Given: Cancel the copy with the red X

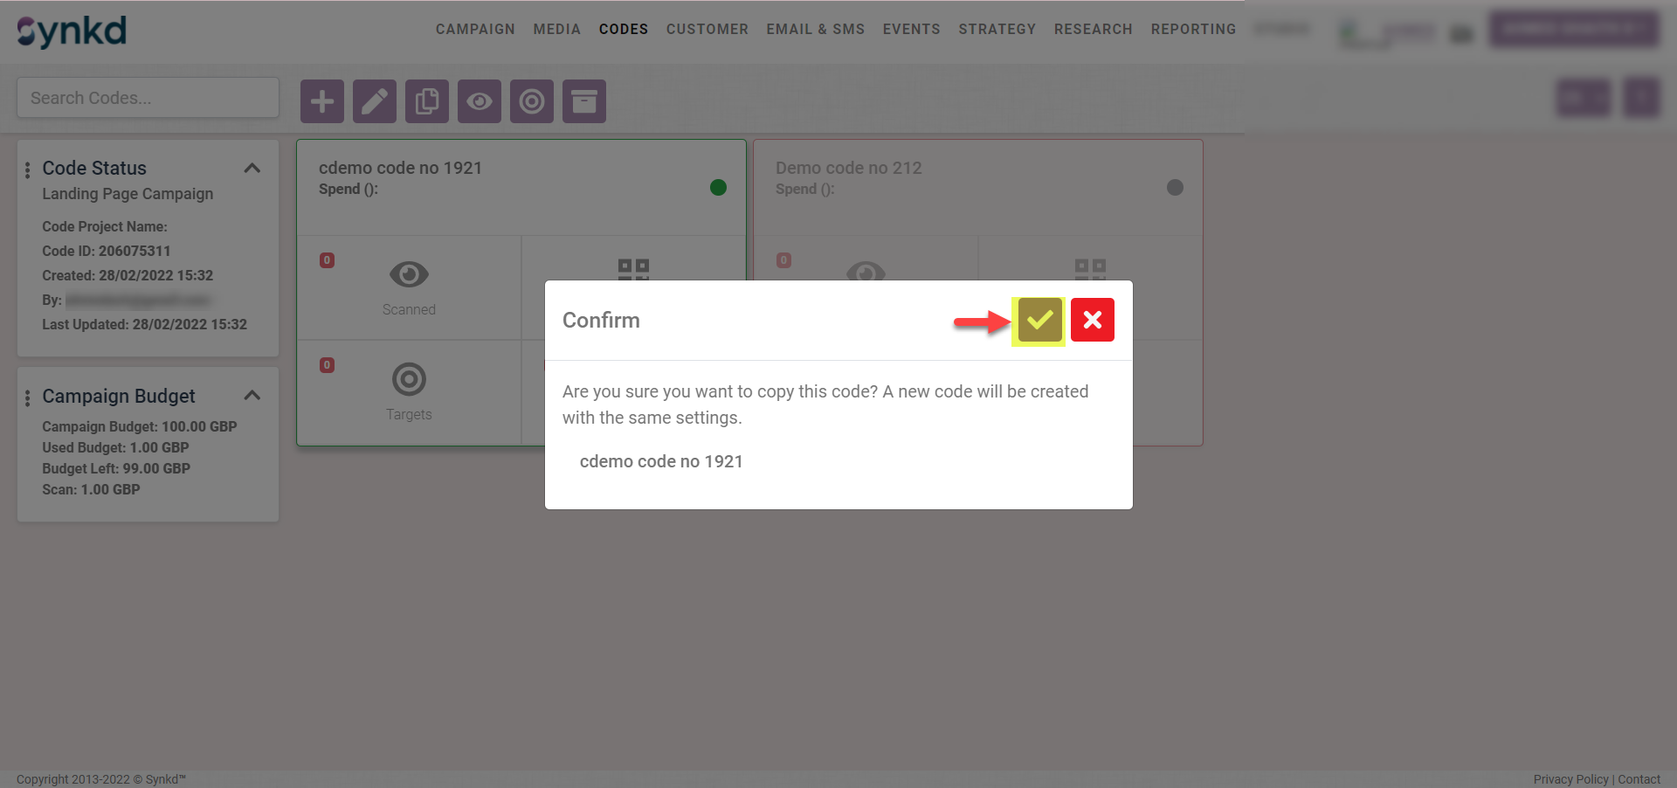Looking at the screenshot, I should [x=1092, y=320].
